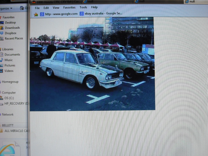The image size is (208, 156).
Task: Open the Downloads folder in sidebar
Action: click(12, 28)
